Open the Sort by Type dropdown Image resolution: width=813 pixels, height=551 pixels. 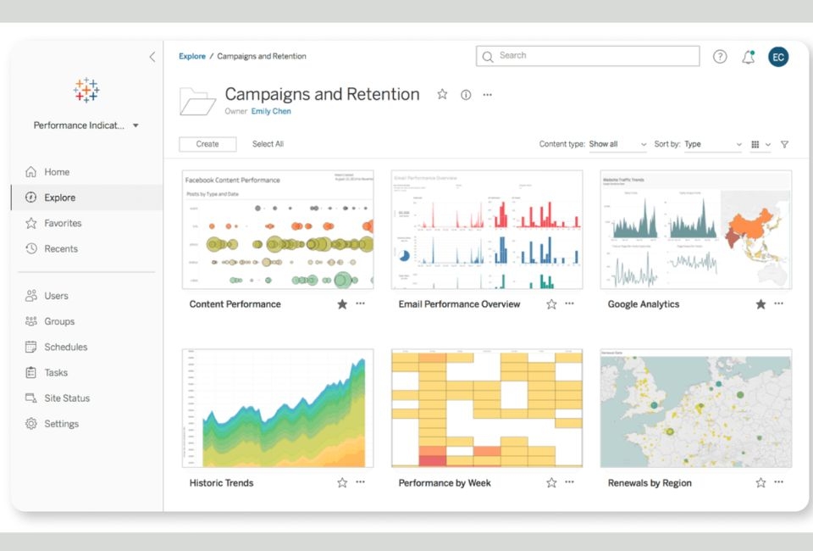710,144
